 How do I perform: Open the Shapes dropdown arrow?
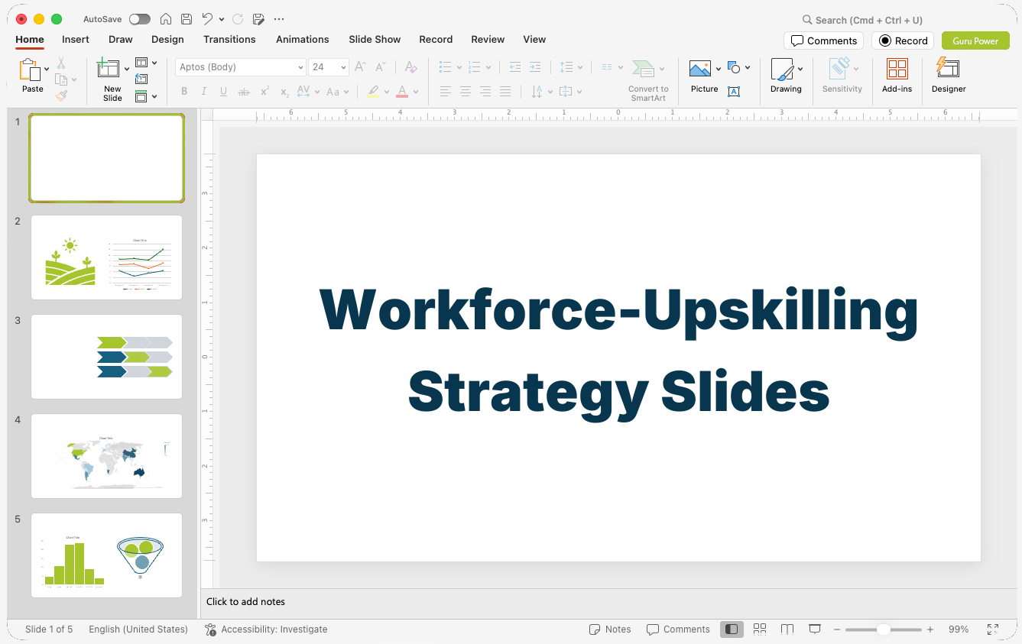pos(747,67)
